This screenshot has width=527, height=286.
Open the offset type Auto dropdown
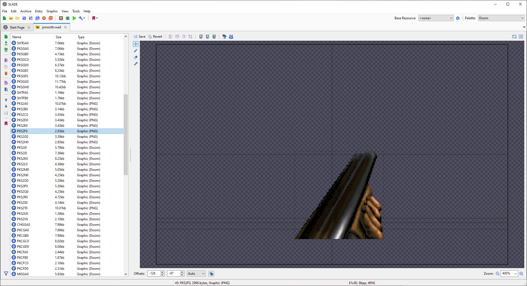point(196,274)
